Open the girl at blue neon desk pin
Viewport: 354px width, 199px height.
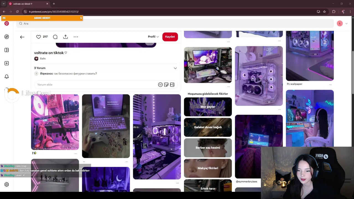click(x=310, y=118)
